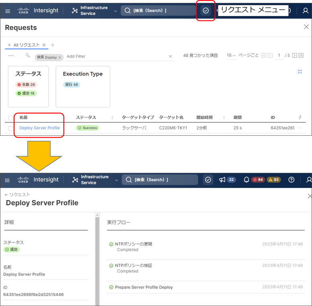This screenshot has width=312, height=306.
Task: Click page number field showing 1
Action: tap(279, 56)
